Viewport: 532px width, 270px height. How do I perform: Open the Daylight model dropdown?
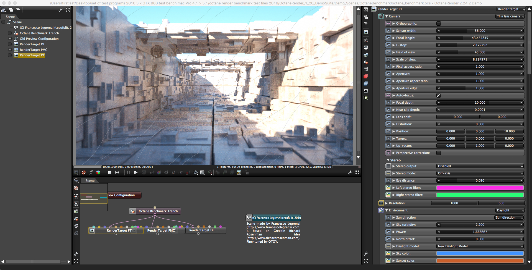coord(480,246)
